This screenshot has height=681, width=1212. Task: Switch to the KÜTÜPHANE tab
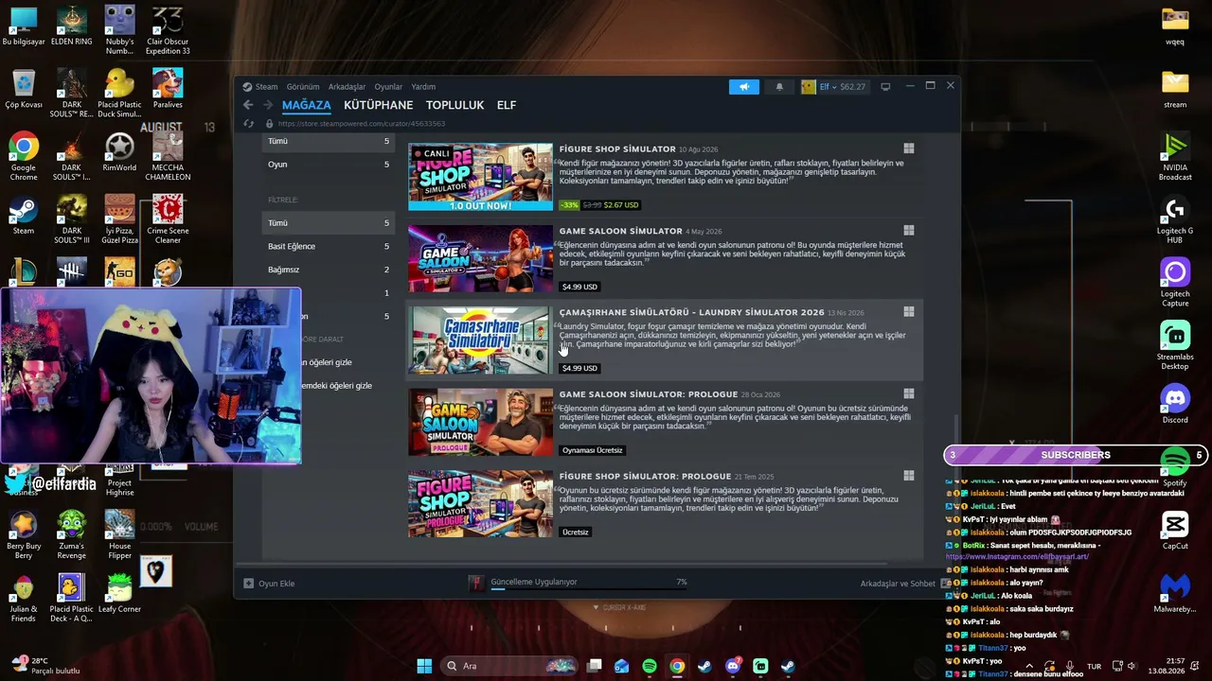pos(379,105)
